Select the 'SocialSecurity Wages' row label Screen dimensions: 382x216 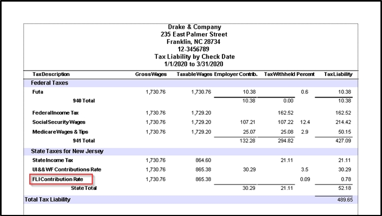[x=59, y=122]
